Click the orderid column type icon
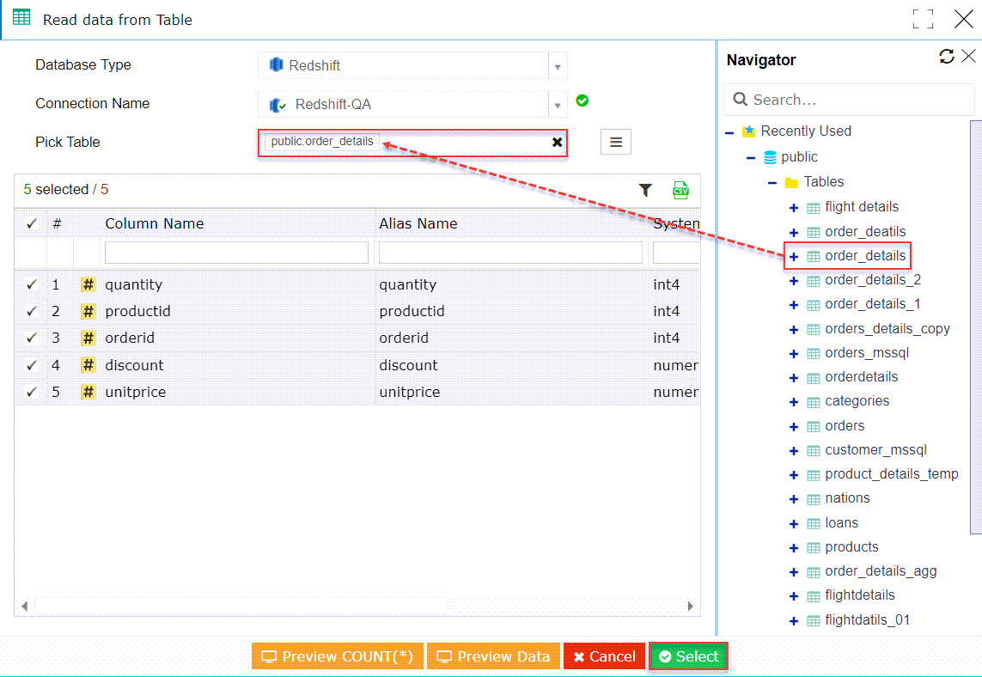The image size is (982, 677). coord(88,338)
